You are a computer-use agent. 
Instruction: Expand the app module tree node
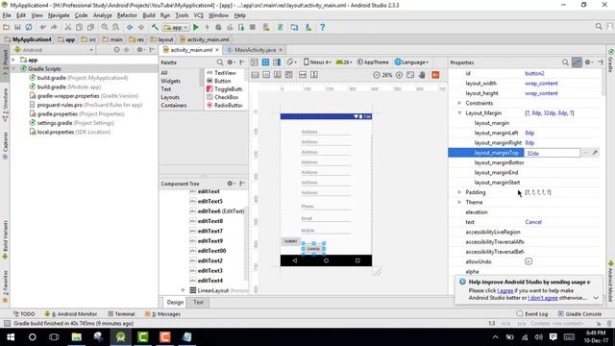[x=14, y=60]
